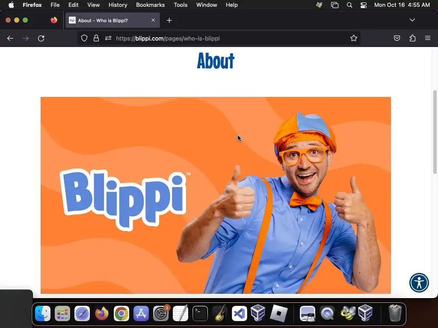Image resolution: width=438 pixels, height=328 pixels.
Task: View site security padlock info
Action: pyautogui.click(x=96, y=38)
